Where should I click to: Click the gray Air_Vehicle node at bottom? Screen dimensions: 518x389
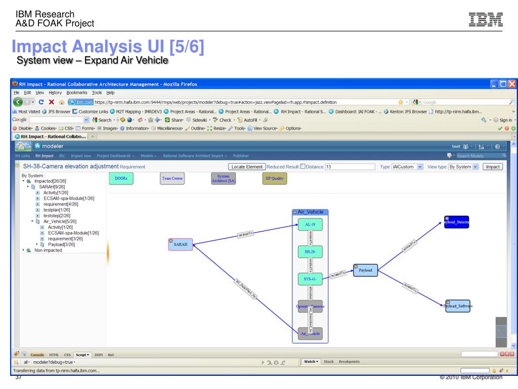(x=310, y=333)
